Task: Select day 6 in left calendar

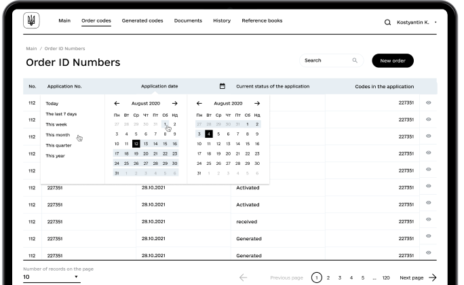Action: pos(146,134)
